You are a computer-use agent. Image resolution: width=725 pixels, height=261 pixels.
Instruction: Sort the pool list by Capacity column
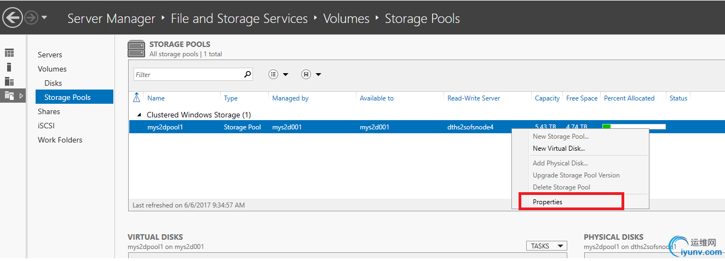(x=547, y=98)
